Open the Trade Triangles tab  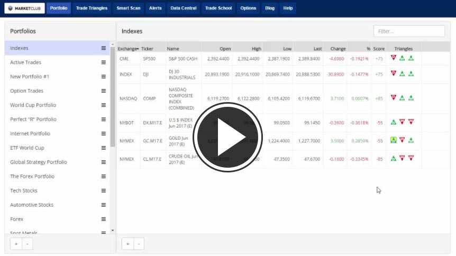(92, 8)
